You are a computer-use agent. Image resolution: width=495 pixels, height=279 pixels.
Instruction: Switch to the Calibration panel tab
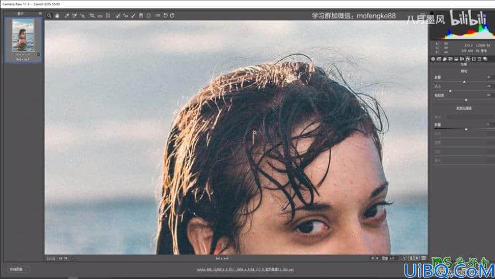[x=473, y=59]
